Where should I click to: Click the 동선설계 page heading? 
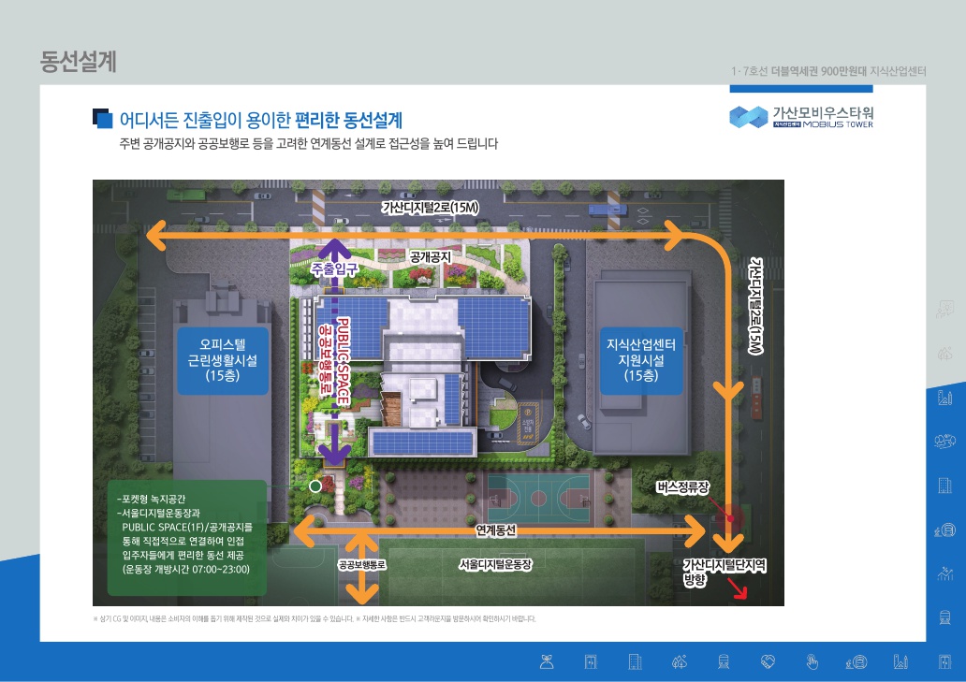[78, 62]
